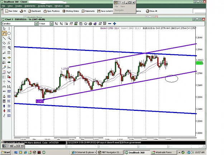This screenshot has width=224, height=155.
Task: Place a red down arrow marker
Action: coord(4,111)
